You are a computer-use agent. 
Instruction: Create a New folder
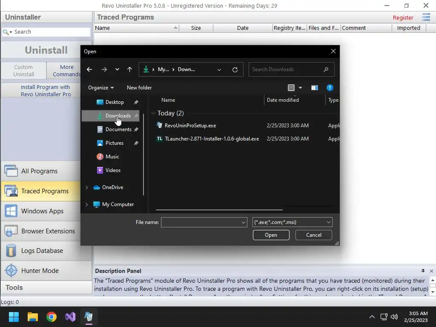point(139,88)
